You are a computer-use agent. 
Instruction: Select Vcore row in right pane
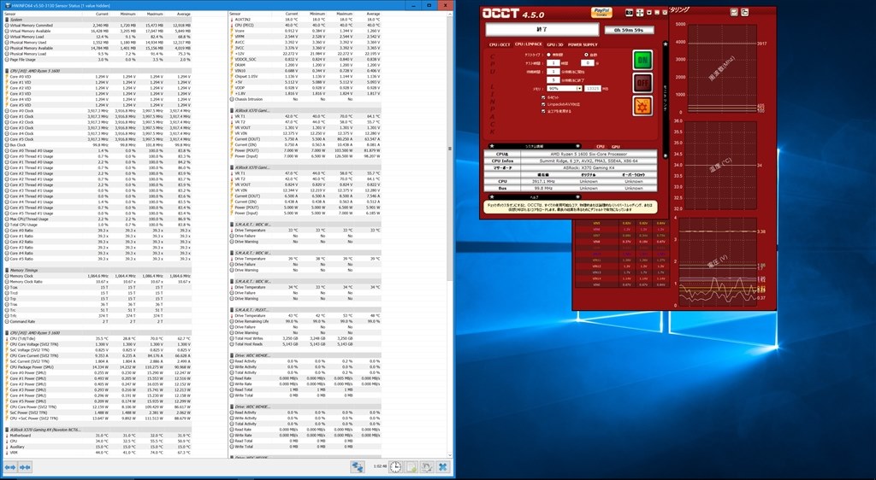[305, 31]
